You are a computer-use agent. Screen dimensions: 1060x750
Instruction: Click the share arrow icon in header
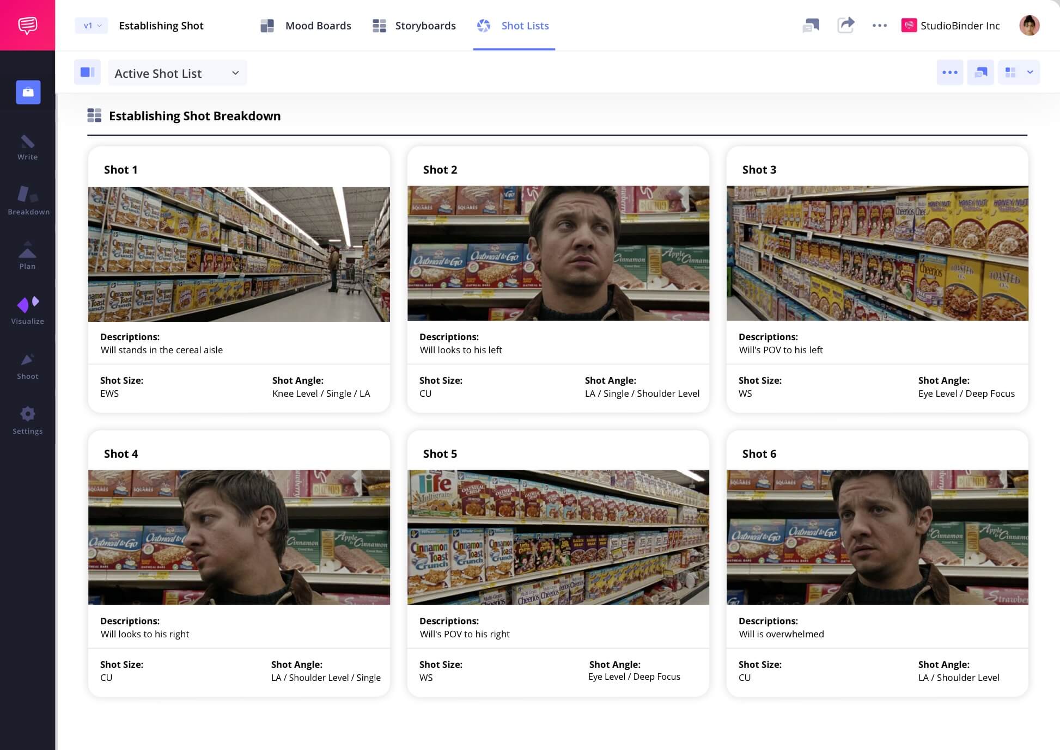845,25
